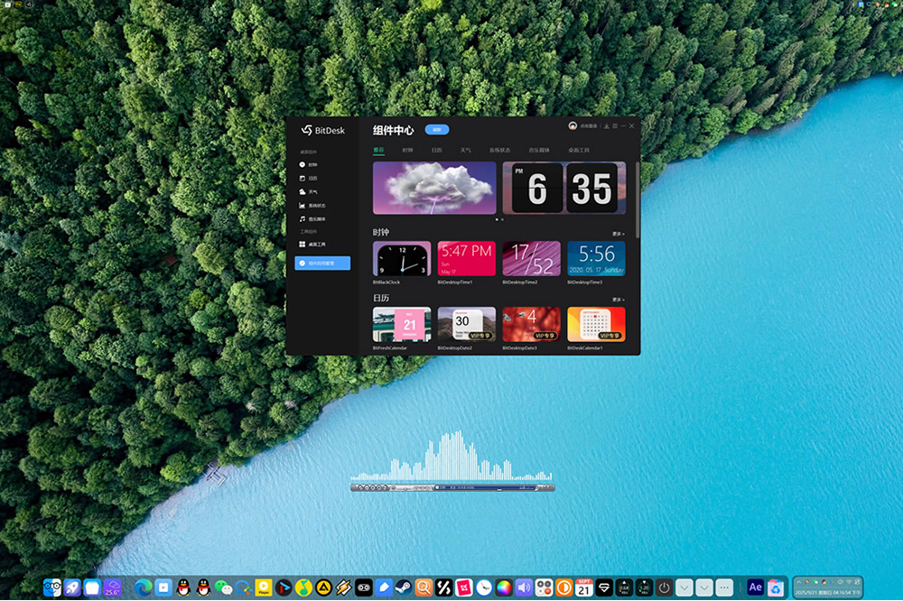Open the music media note item in sidebar
Image resolution: width=903 pixels, height=601 pixels.
tap(312, 219)
